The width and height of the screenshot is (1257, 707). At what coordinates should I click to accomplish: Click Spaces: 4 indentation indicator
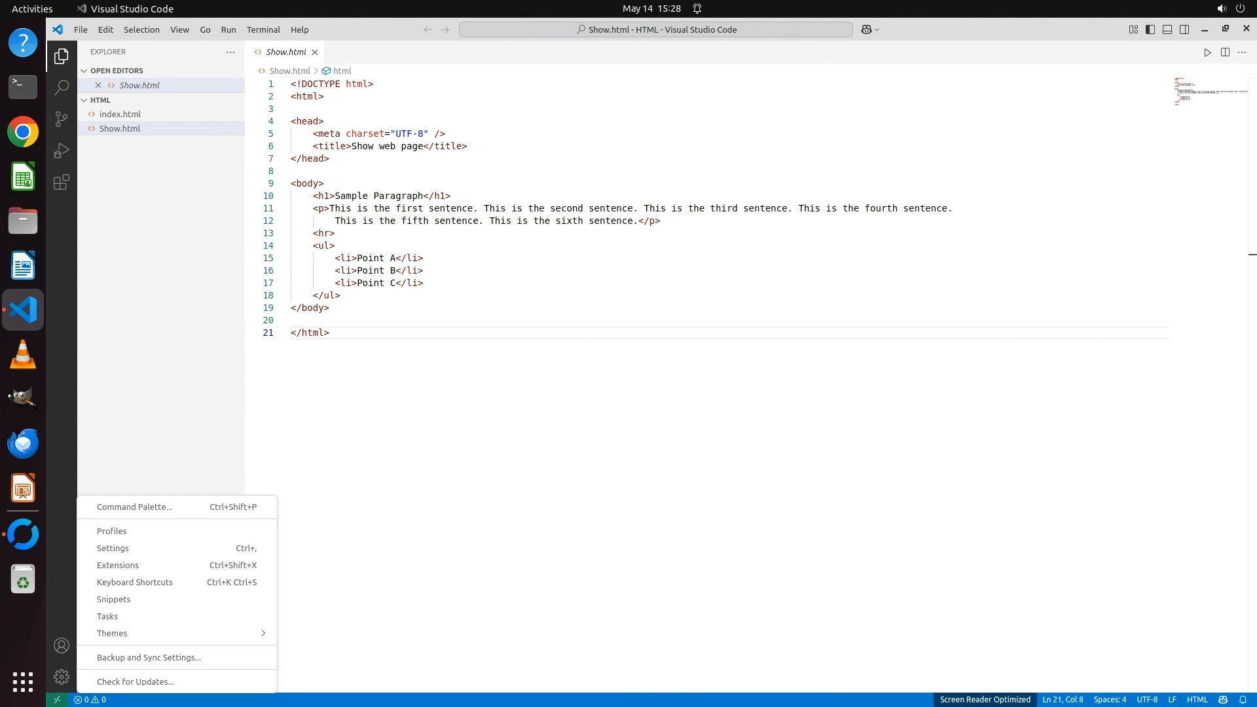pos(1110,699)
